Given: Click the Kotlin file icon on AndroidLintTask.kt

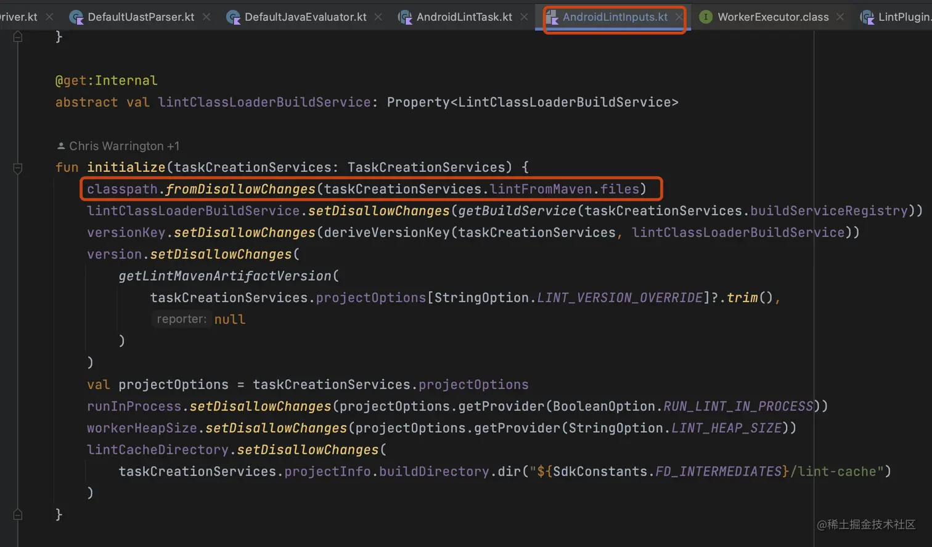Looking at the screenshot, I should [405, 17].
